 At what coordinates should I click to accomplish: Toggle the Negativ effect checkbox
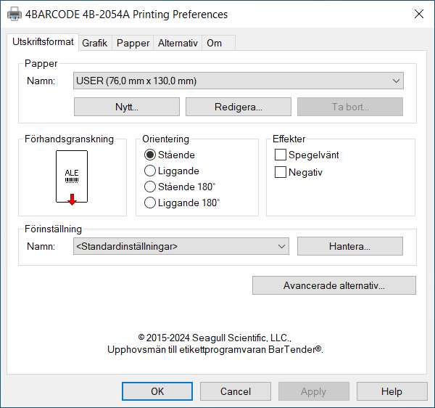[x=281, y=172]
